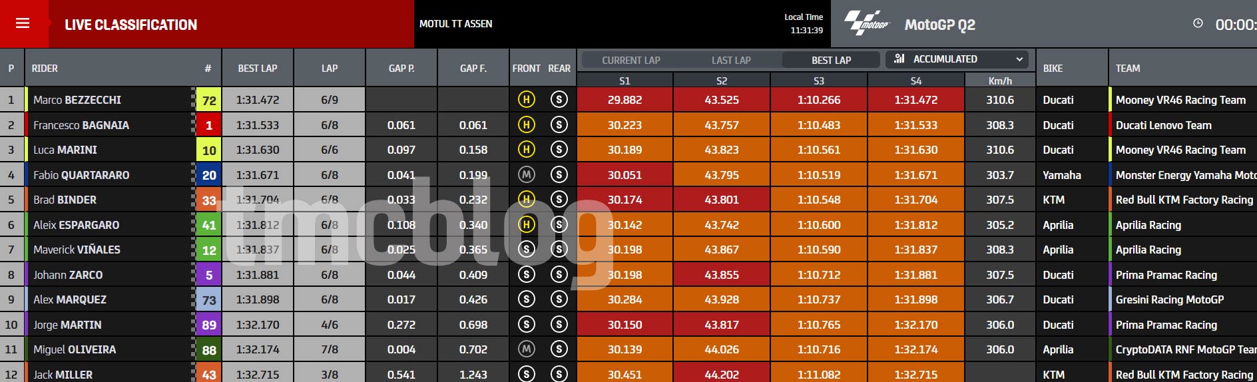Switch to the Last Lap tab
The image size is (1257, 382).
click(x=731, y=60)
